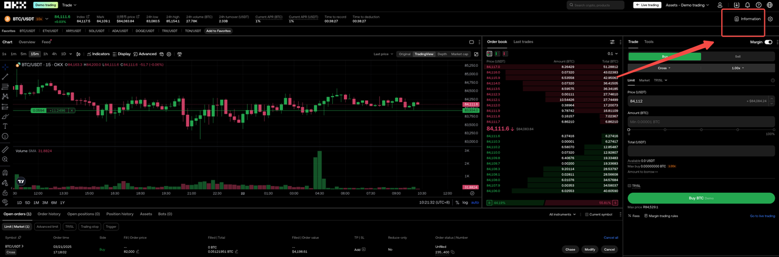The width and height of the screenshot is (779, 257).
Task: Open the Cross margin mode dropdown
Action: tap(664, 68)
